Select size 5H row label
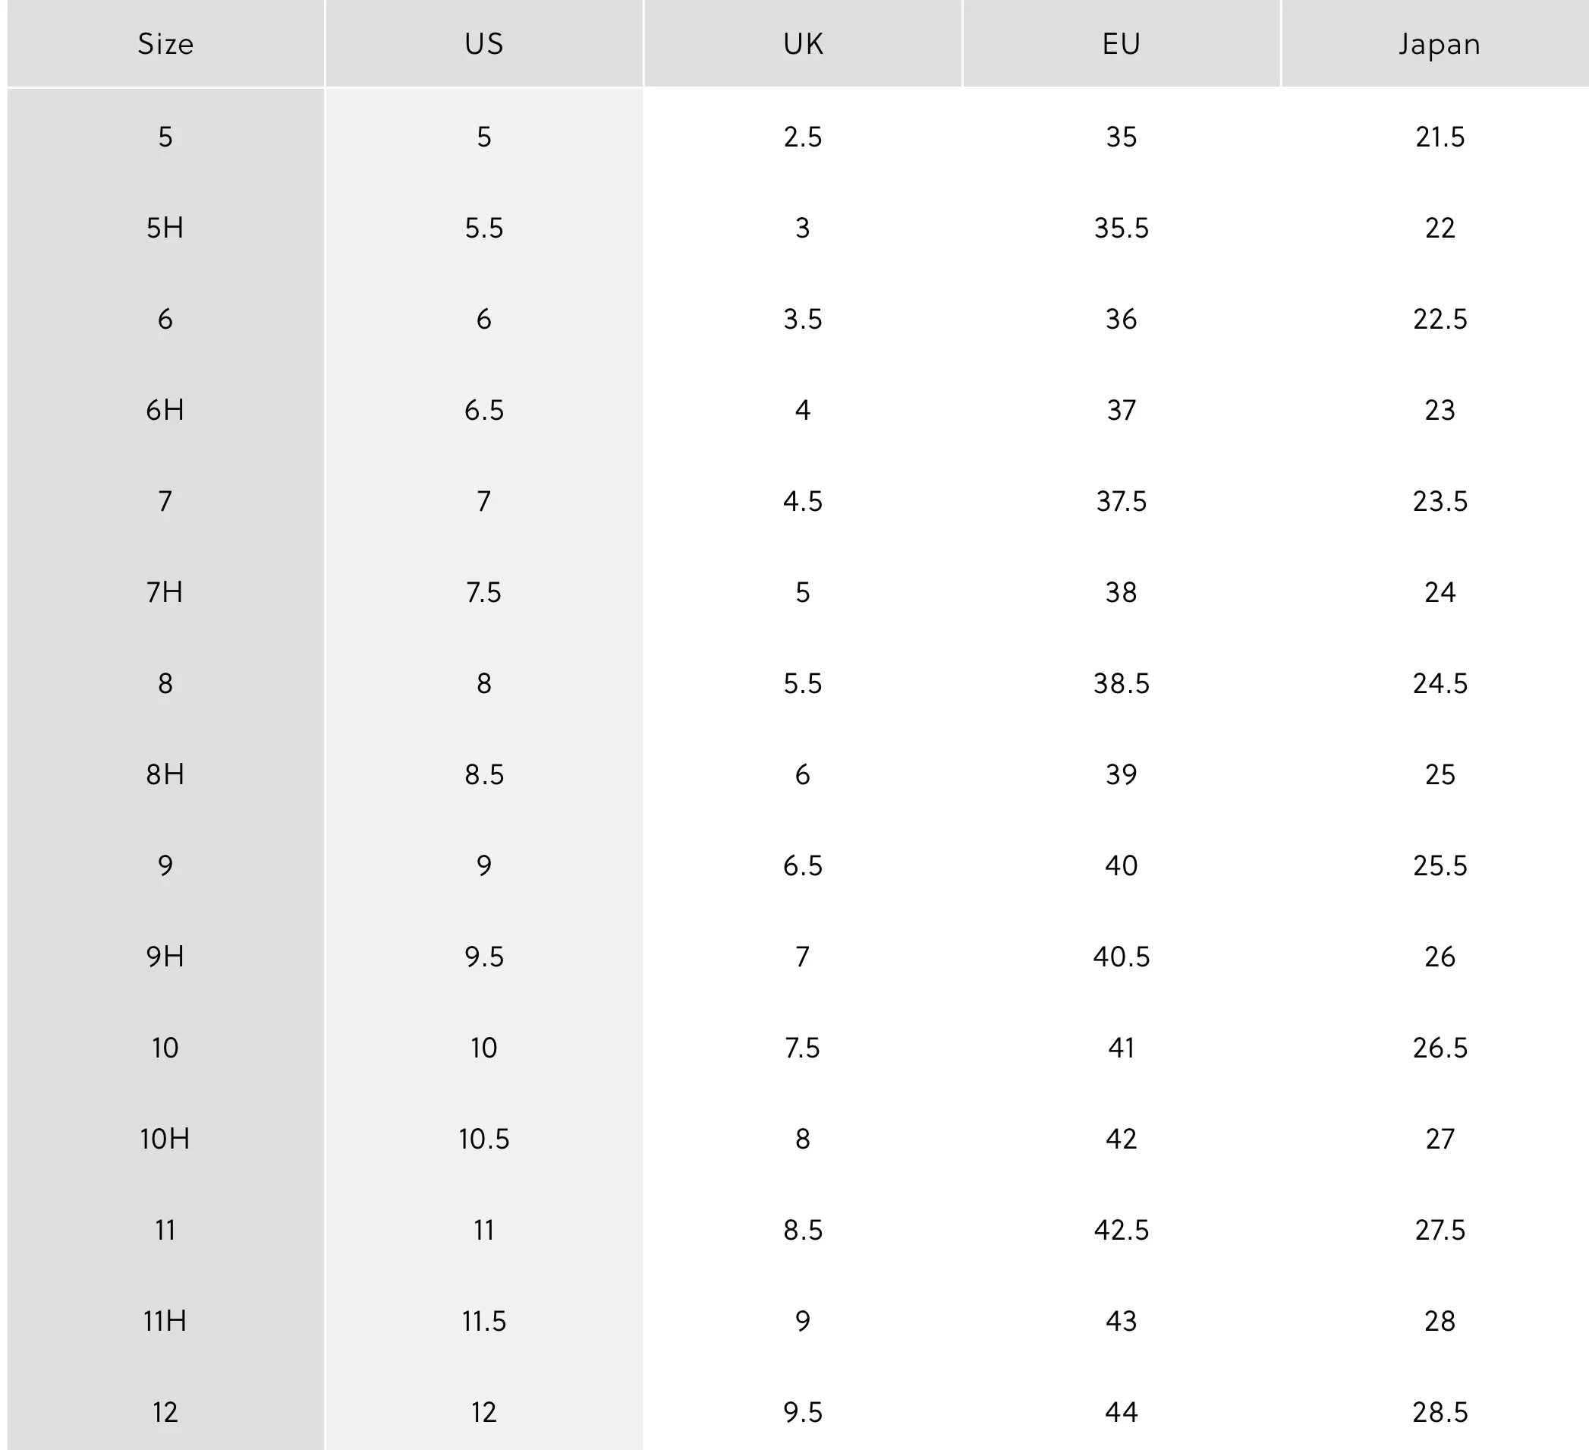This screenshot has width=1589, height=1450. [x=165, y=228]
